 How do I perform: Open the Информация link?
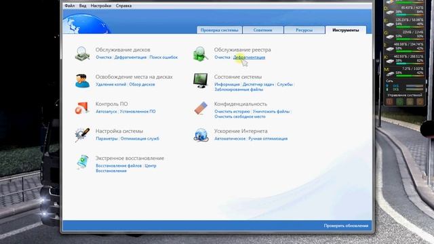(227, 84)
